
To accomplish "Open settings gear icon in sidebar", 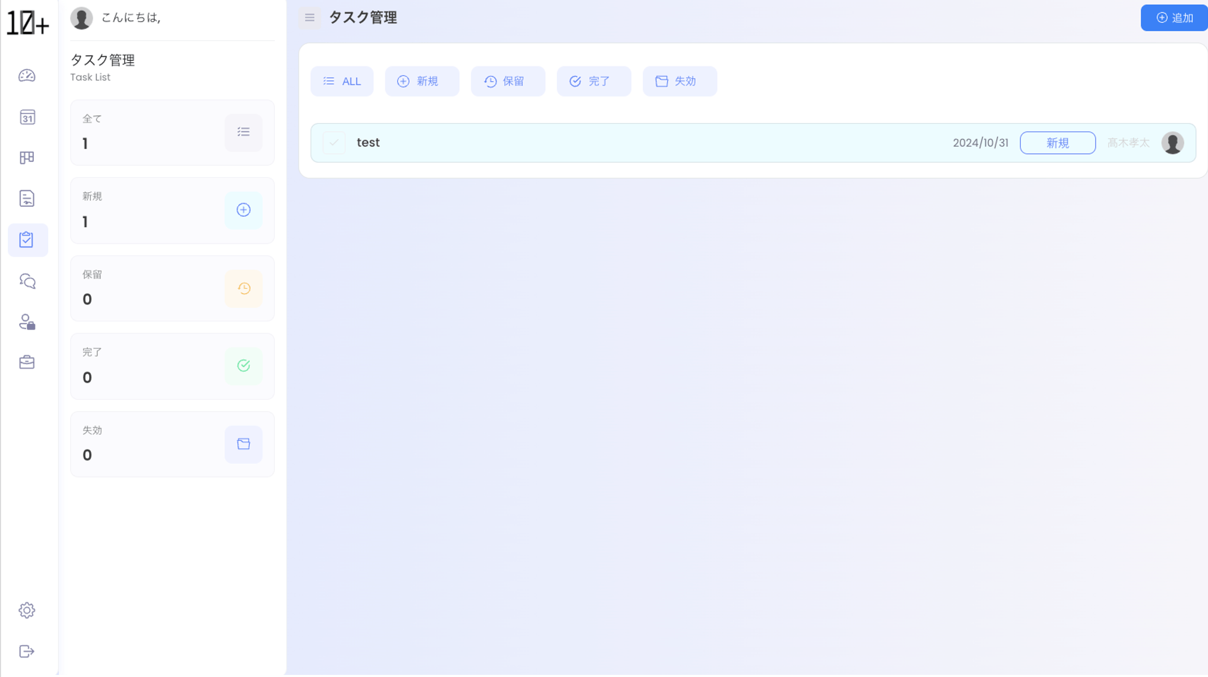I will tap(27, 610).
